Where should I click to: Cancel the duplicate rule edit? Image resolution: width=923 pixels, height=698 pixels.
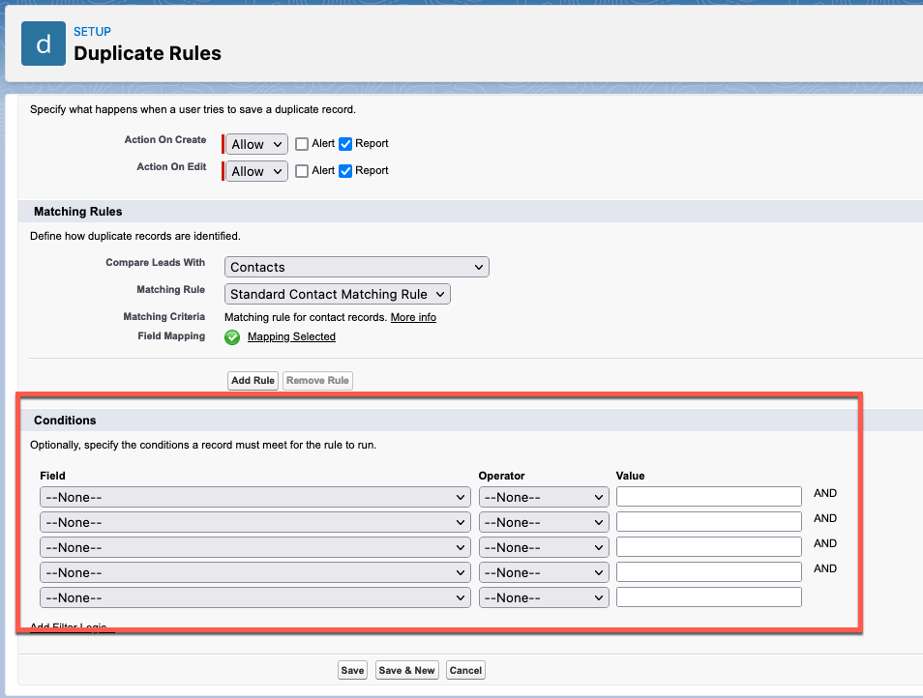[465, 670]
